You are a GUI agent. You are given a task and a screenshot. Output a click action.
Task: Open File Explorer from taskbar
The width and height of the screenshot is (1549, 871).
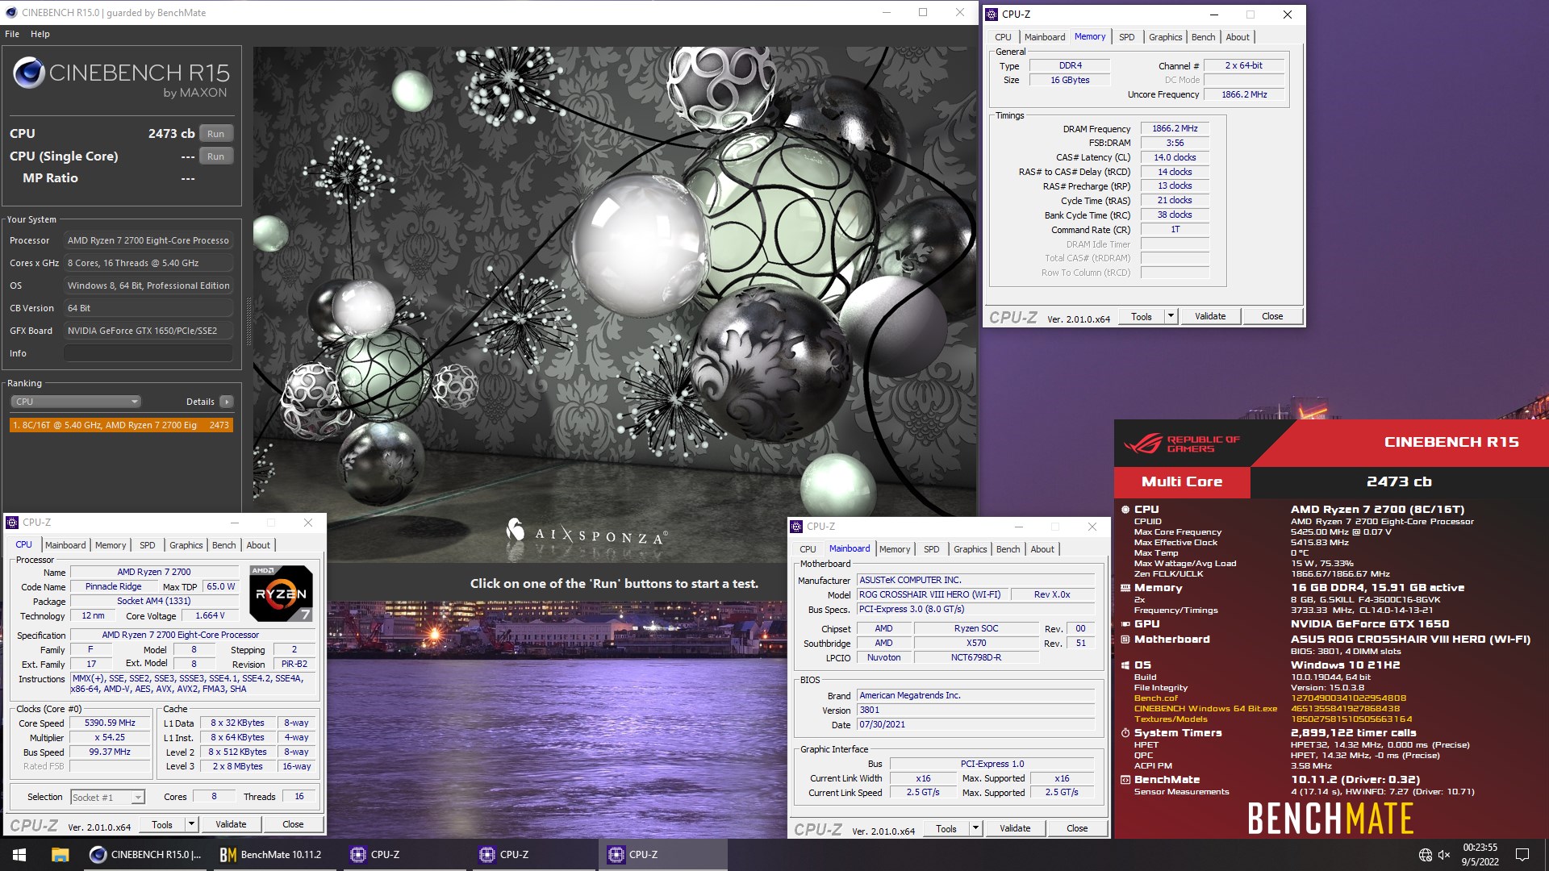60,855
